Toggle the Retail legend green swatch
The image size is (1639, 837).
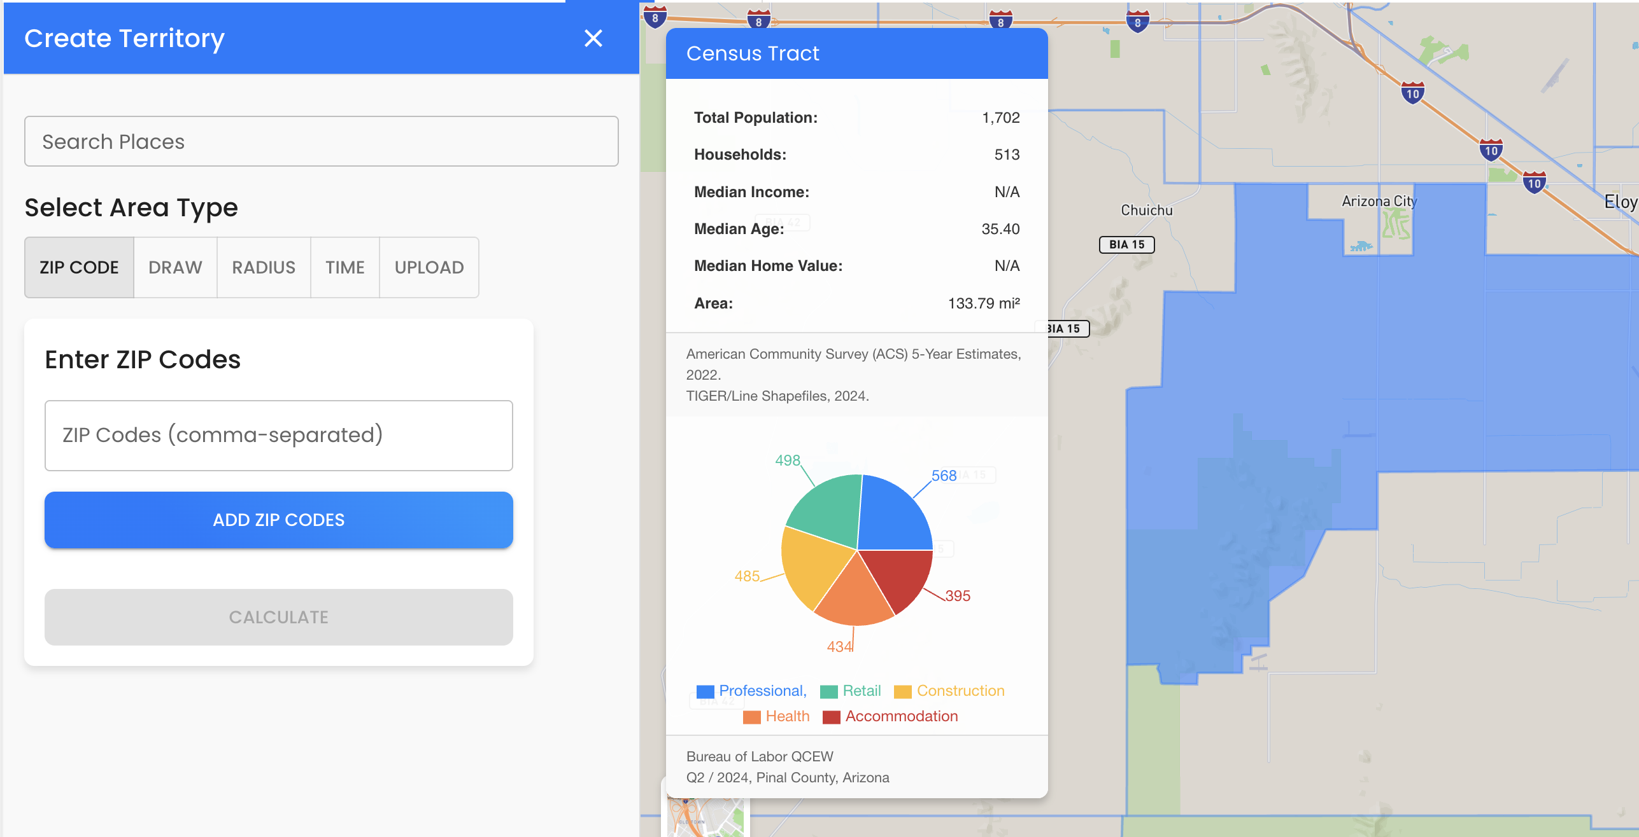tap(828, 691)
